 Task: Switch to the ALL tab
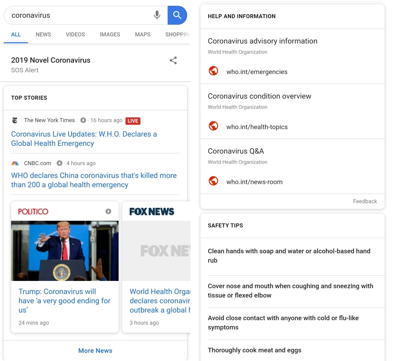coord(16,35)
